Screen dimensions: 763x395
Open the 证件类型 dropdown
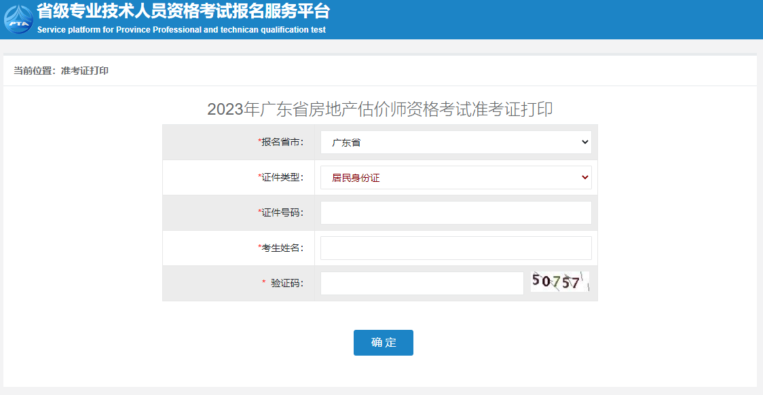[x=455, y=177]
